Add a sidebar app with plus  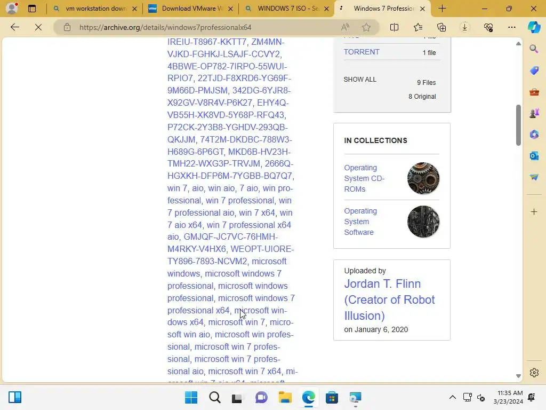pos(534,211)
